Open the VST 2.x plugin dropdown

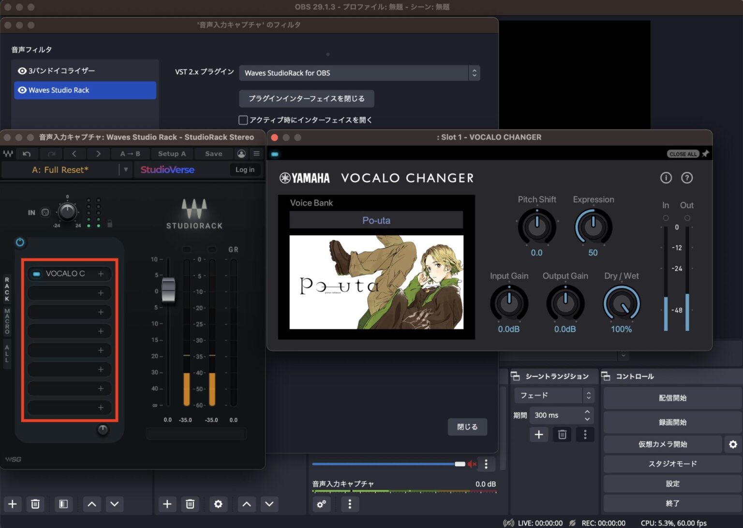[474, 73]
